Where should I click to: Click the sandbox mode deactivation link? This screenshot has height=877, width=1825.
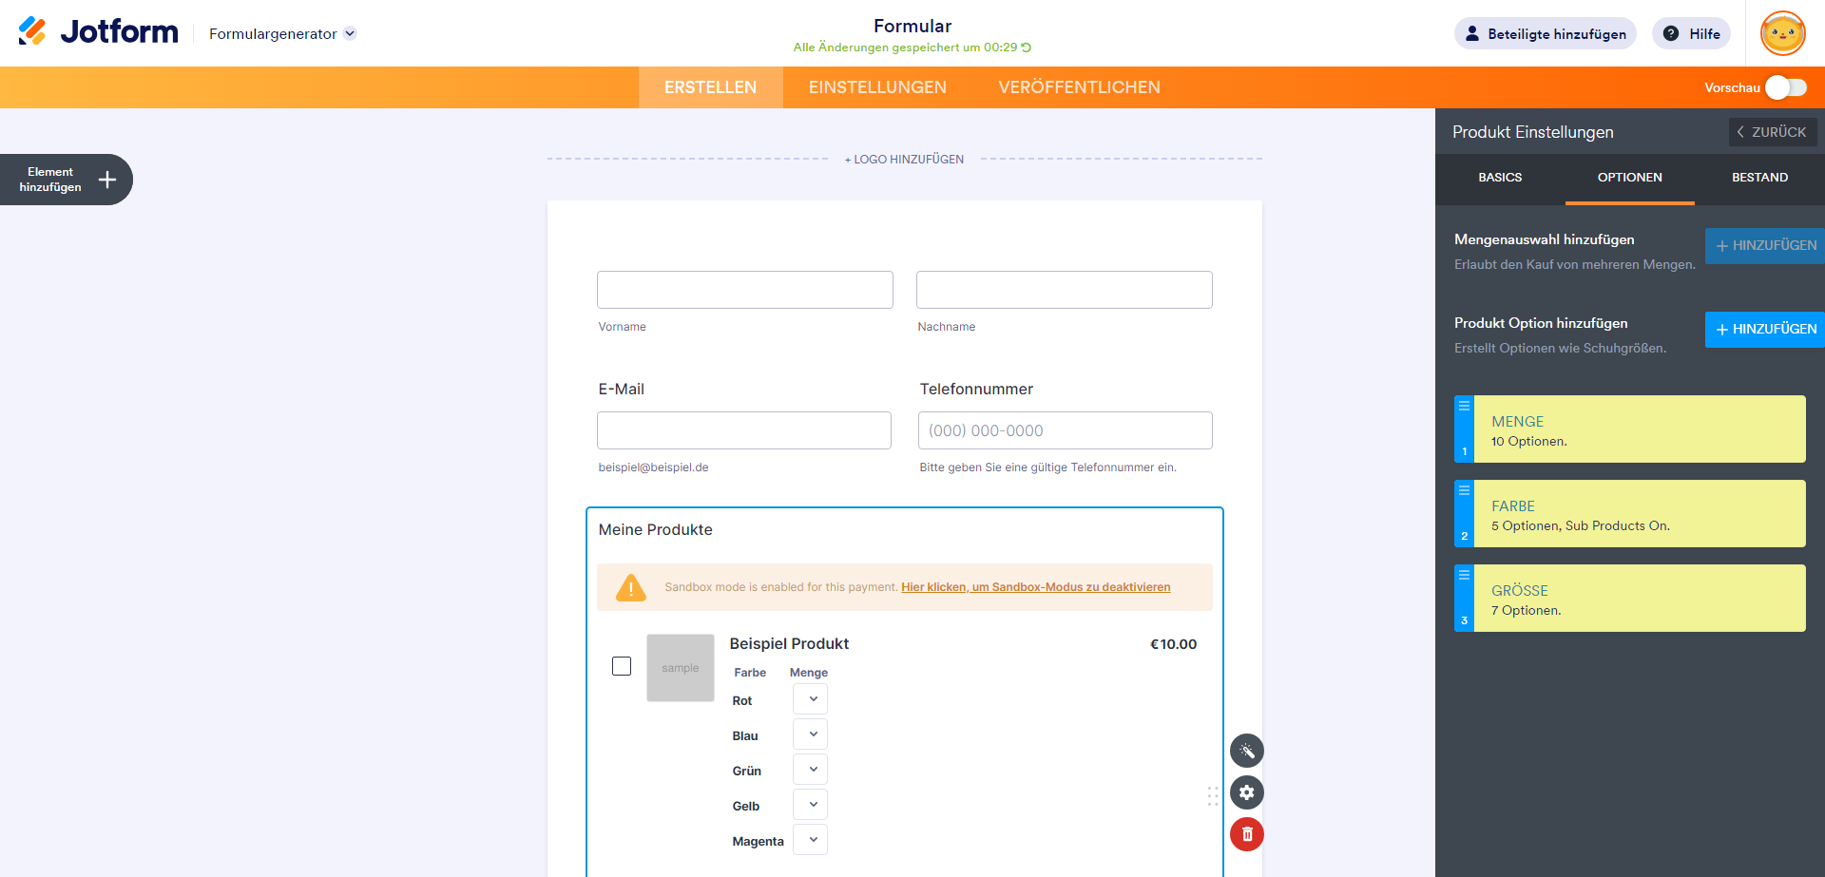tap(1035, 587)
